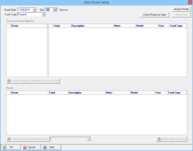Image resolution: width=193 pixels, height=151 pixels.
Task: Click the green checkmark OK icon
Action: click(x=5, y=147)
